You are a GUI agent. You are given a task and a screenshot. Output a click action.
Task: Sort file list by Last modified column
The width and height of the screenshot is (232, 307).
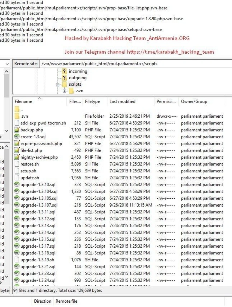pos(131,102)
